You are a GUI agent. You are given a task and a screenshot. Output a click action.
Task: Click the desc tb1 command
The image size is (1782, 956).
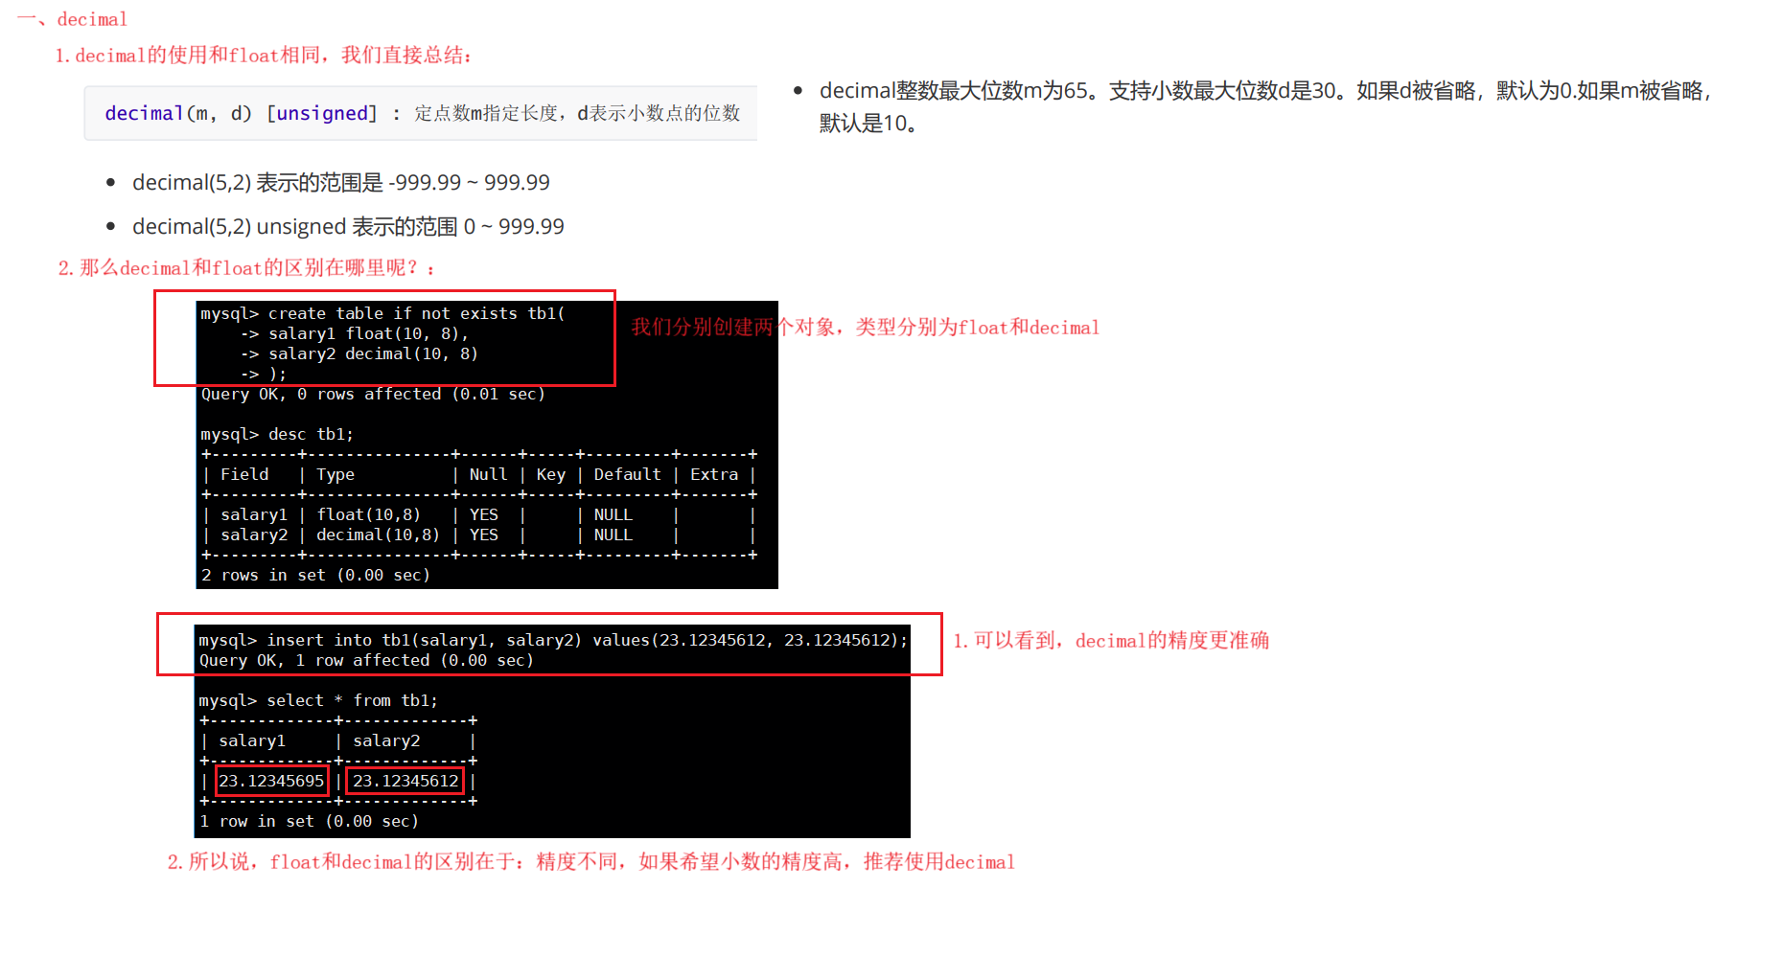pyautogui.click(x=277, y=434)
